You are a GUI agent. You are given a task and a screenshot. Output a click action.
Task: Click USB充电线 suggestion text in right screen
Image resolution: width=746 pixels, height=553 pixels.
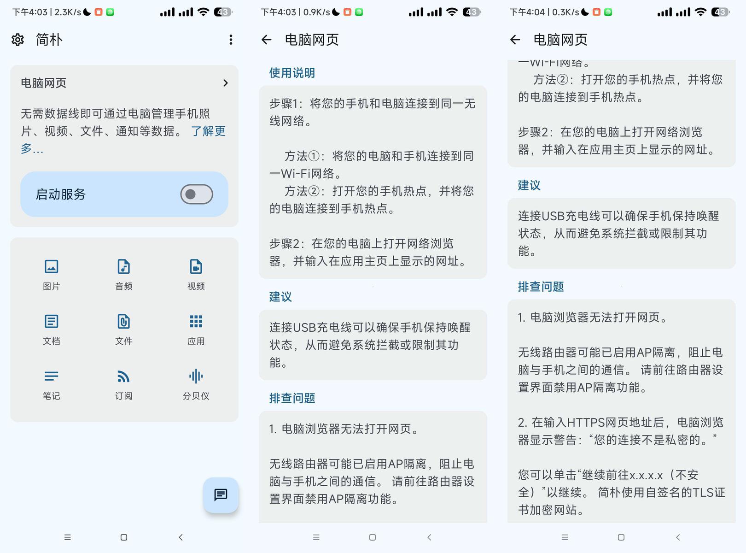click(x=618, y=233)
